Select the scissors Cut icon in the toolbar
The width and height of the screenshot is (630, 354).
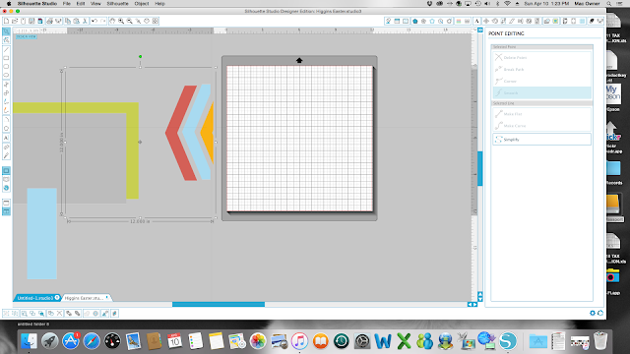pyautogui.click(x=86, y=21)
